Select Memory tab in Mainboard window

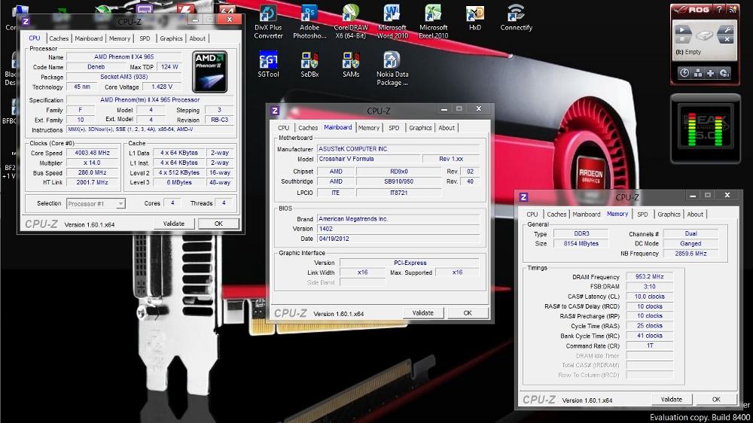click(x=368, y=128)
